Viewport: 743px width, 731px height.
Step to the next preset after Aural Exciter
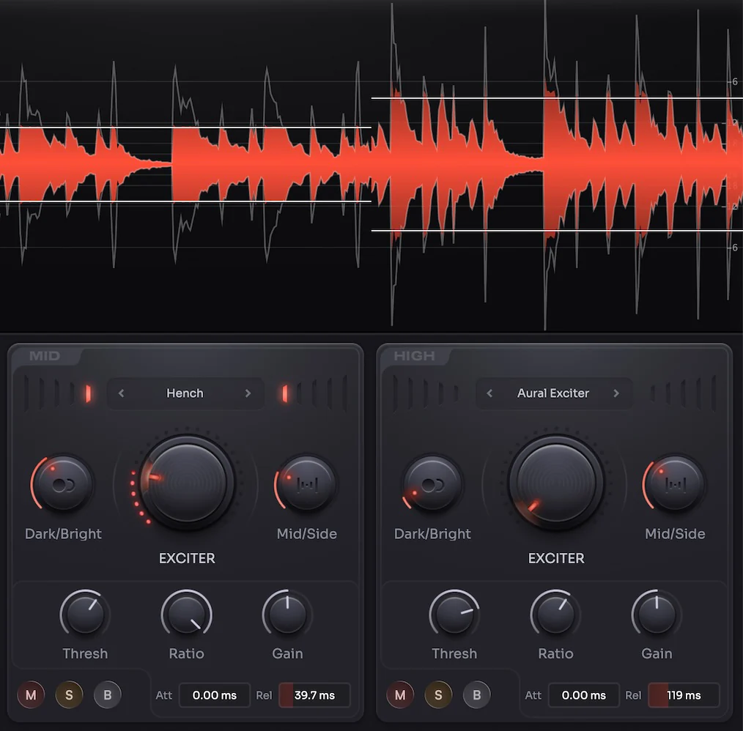(617, 393)
